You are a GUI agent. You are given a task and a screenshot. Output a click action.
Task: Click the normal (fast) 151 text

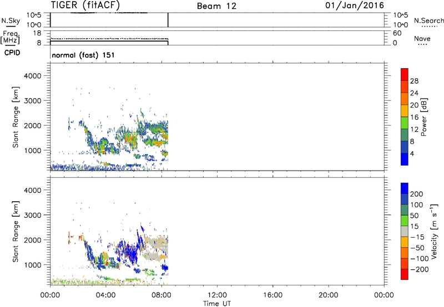pyautogui.click(x=83, y=55)
